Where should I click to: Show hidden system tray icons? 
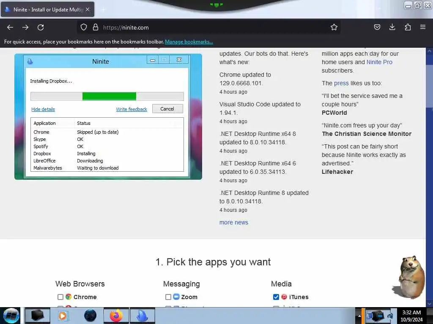(359, 316)
